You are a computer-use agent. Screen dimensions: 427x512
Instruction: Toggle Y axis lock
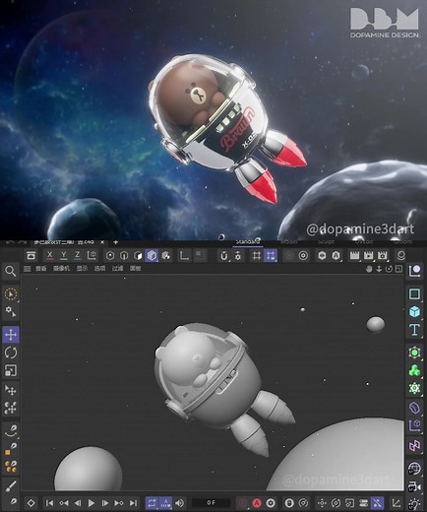coord(64,255)
